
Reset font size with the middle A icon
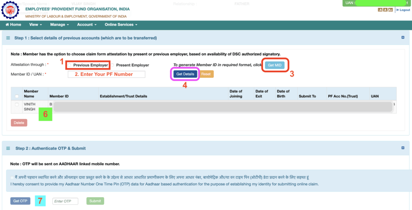point(385,10)
